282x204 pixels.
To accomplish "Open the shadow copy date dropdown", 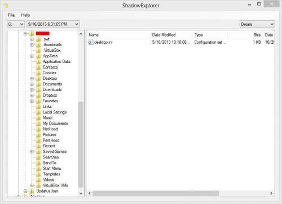I will [x=53, y=24].
